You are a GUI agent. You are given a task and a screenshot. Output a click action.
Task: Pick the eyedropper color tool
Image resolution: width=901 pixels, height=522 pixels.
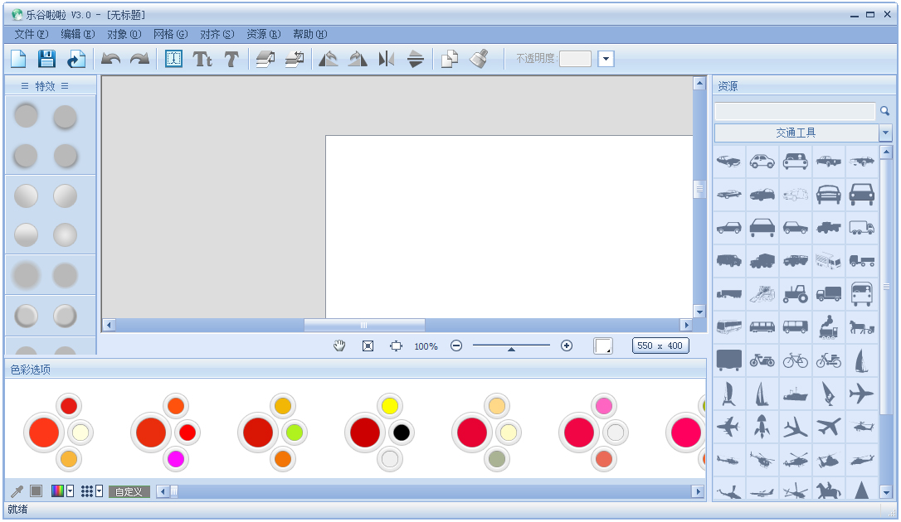[17, 491]
